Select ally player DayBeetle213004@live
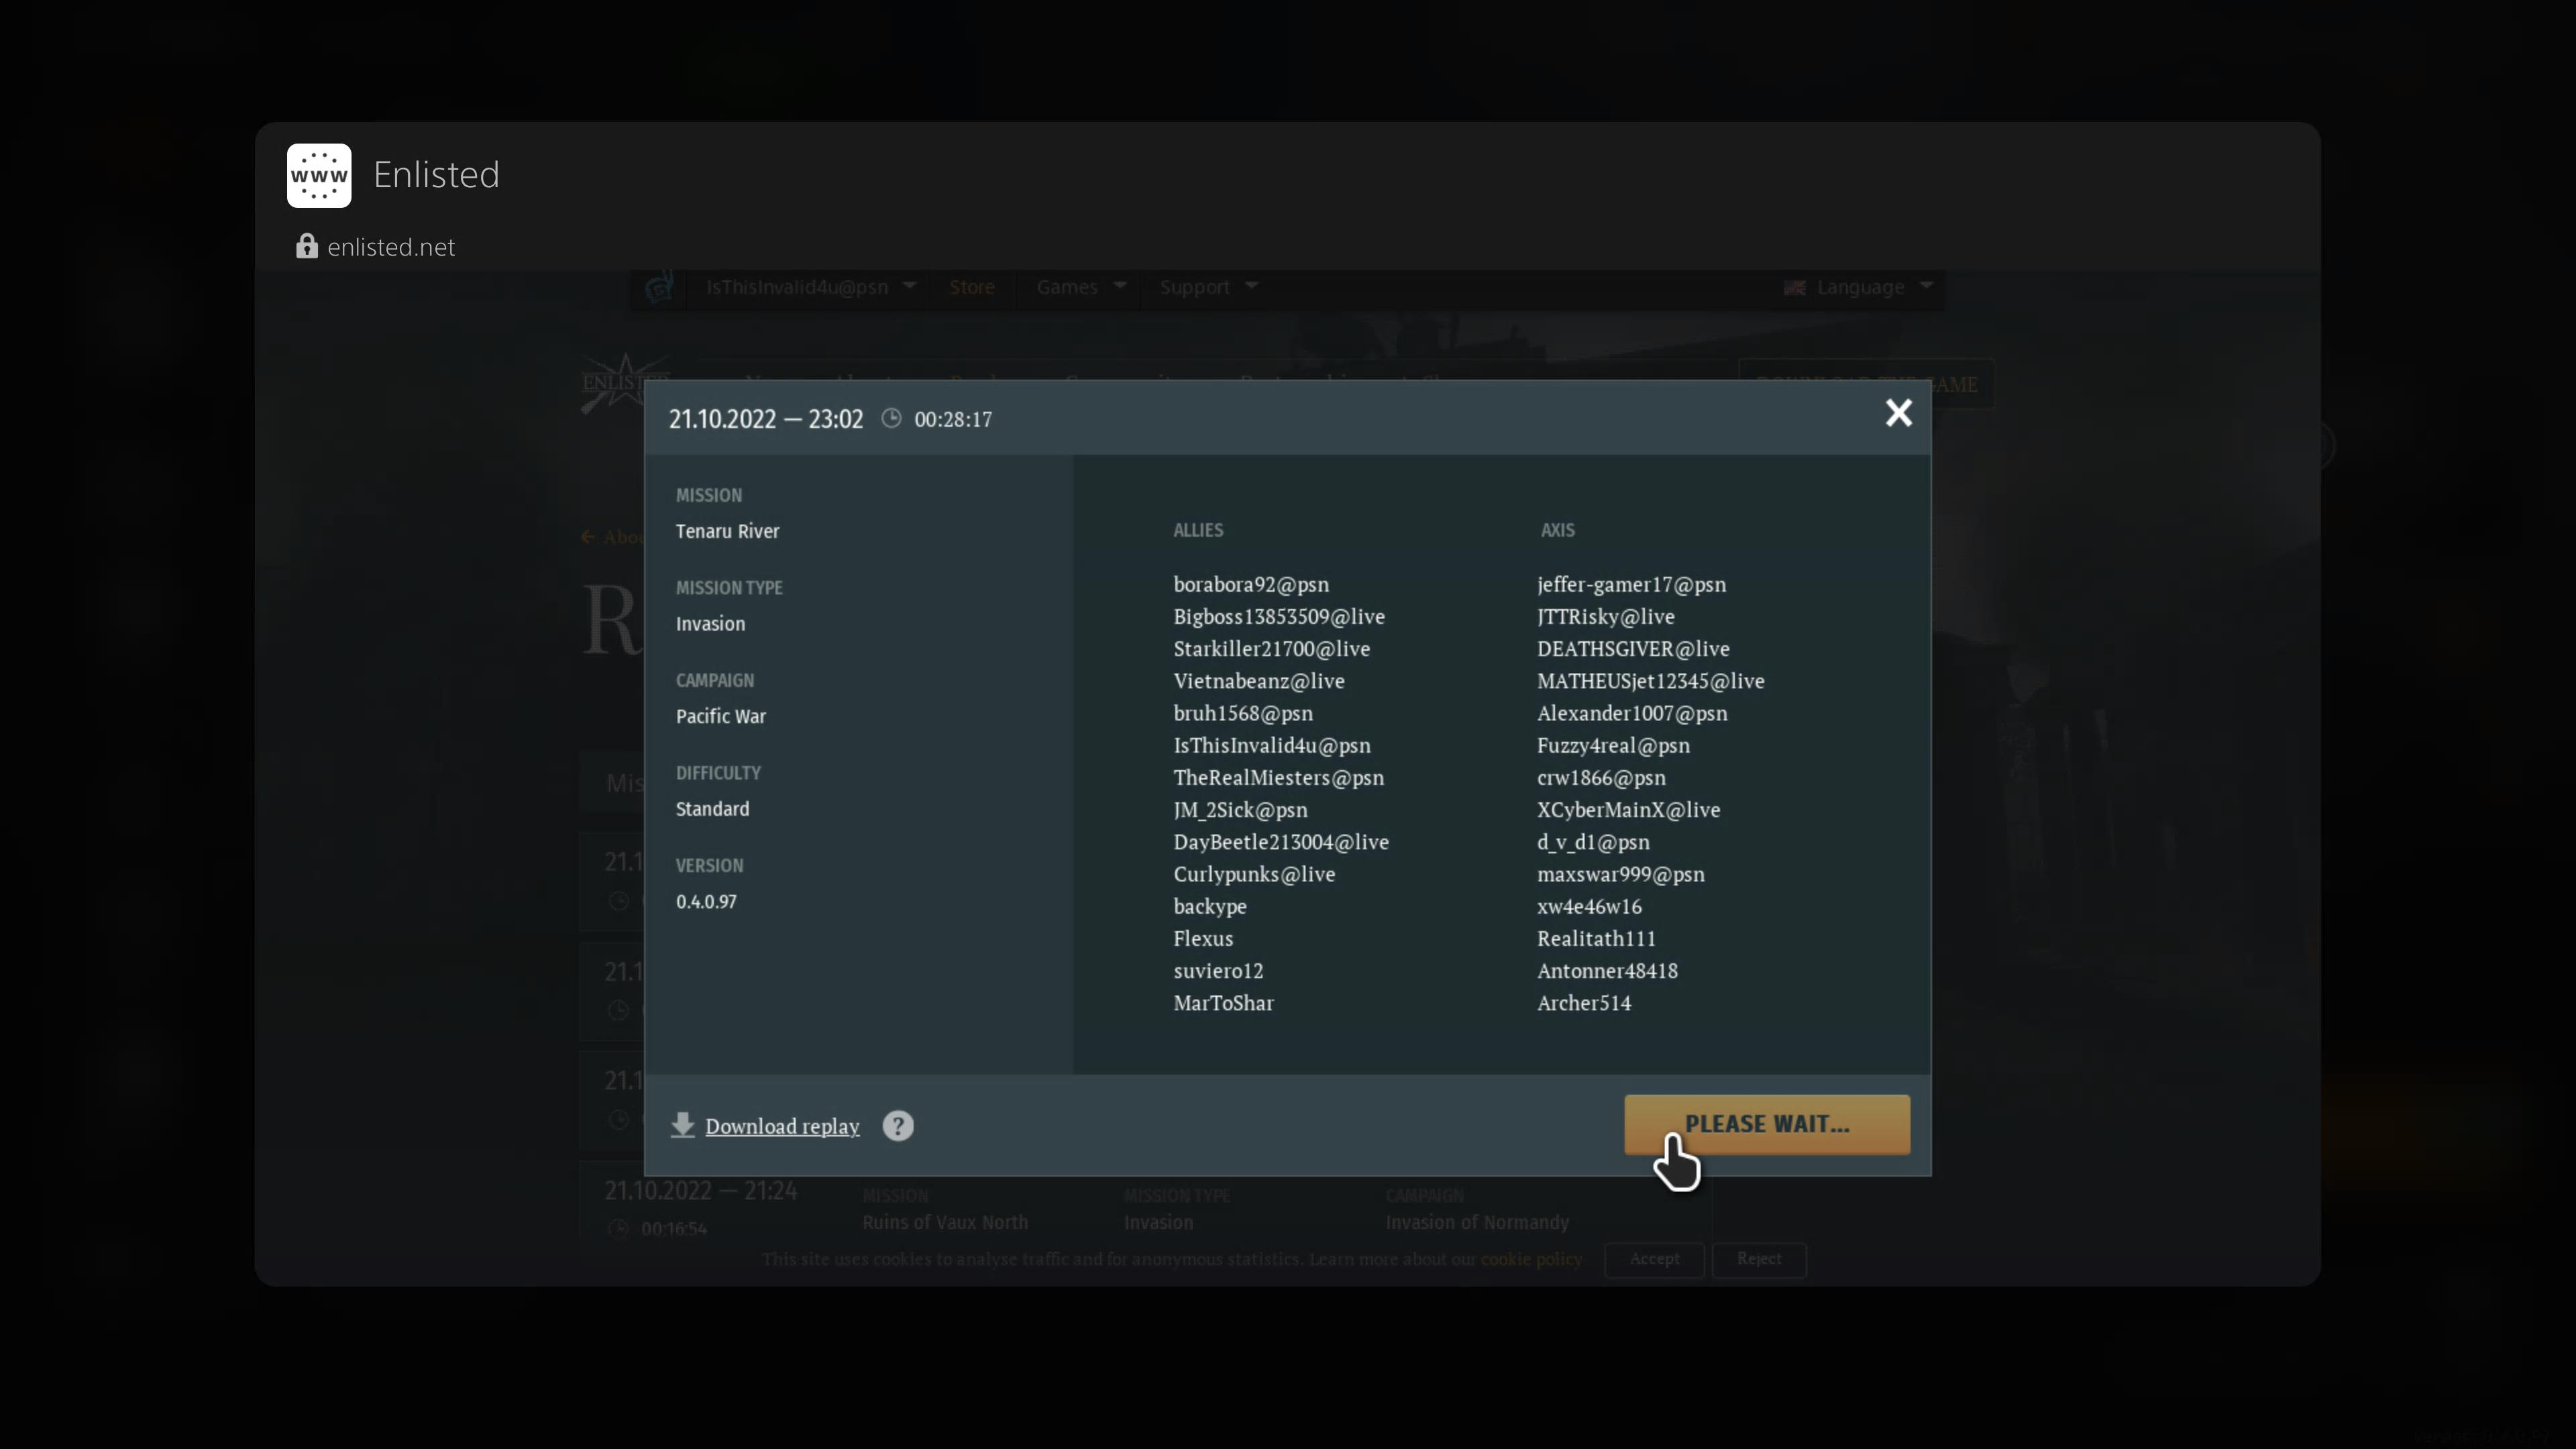This screenshot has height=1449, width=2576. coord(1281,842)
